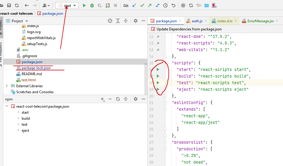Select package-lock.json in the project tree
283x166 pixels.
(36, 68)
